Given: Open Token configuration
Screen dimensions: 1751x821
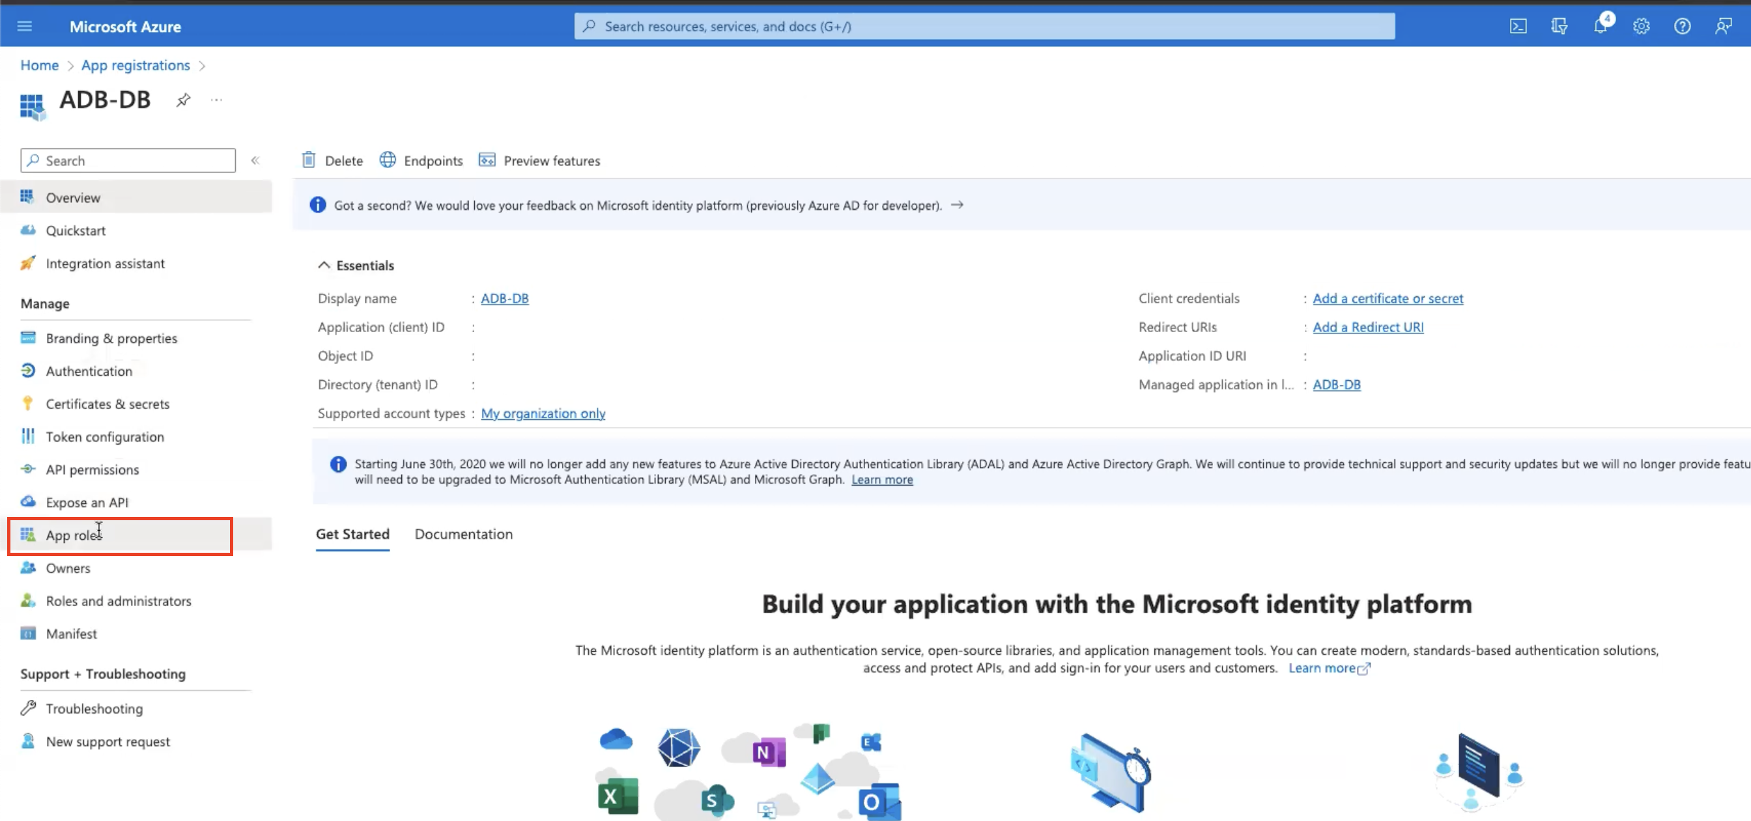Looking at the screenshot, I should point(105,436).
